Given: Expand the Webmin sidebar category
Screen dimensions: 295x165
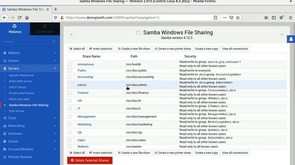Looking at the screenshot, I should point(30,53).
